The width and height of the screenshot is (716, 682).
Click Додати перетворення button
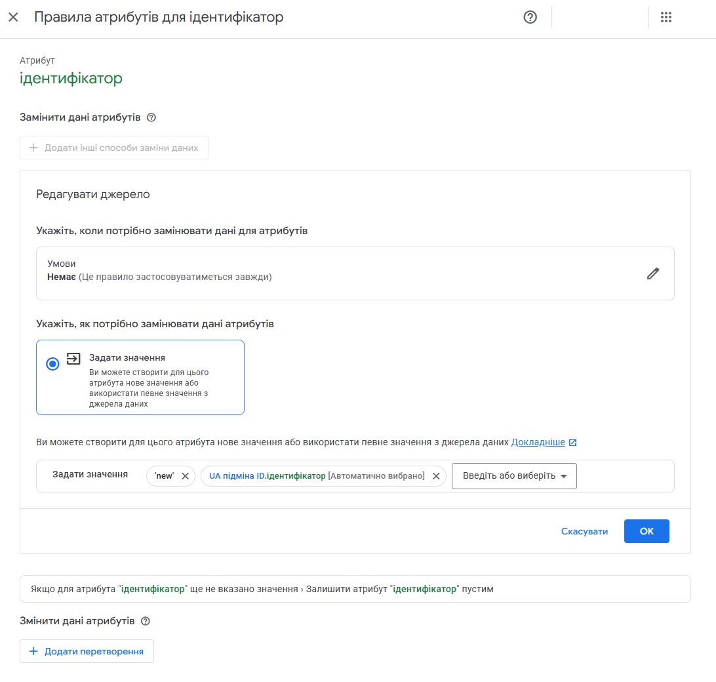[x=87, y=652]
